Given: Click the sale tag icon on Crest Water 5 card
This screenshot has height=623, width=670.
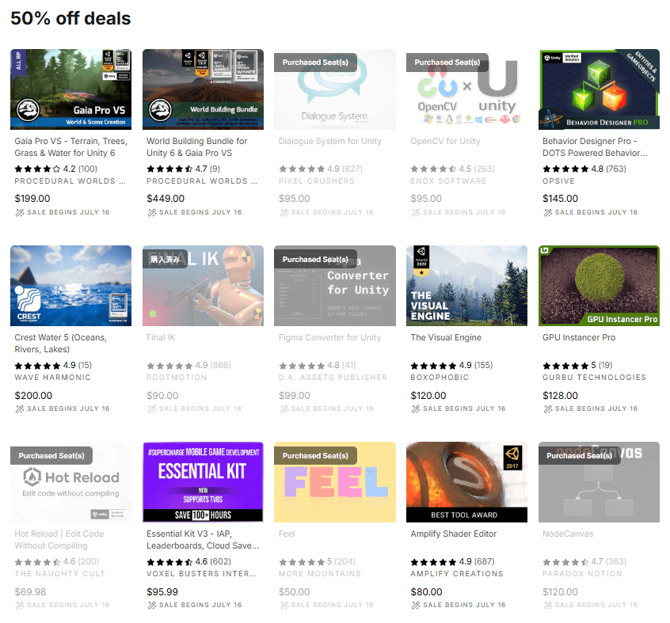Looking at the screenshot, I should [20, 409].
